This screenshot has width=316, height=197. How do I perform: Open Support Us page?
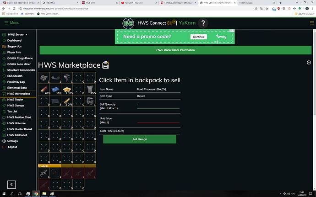(14, 46)
